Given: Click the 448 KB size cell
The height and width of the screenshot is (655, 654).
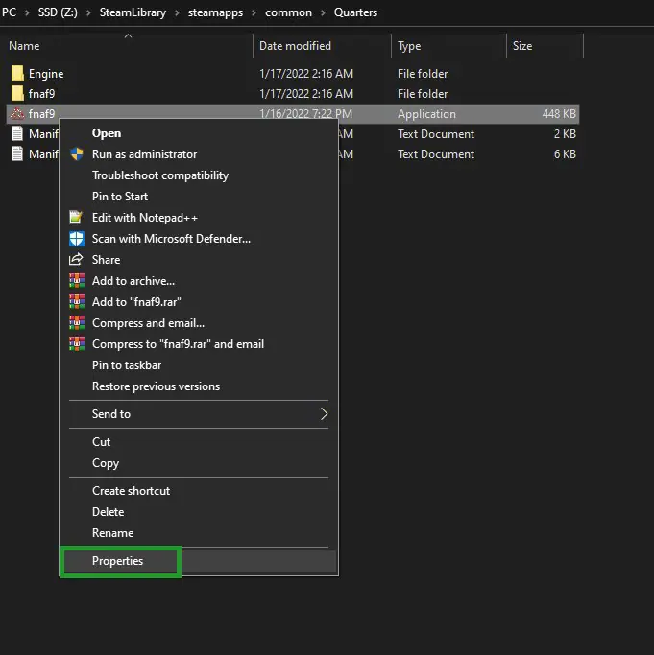Looking at the screenshot, I should point(559,113).
